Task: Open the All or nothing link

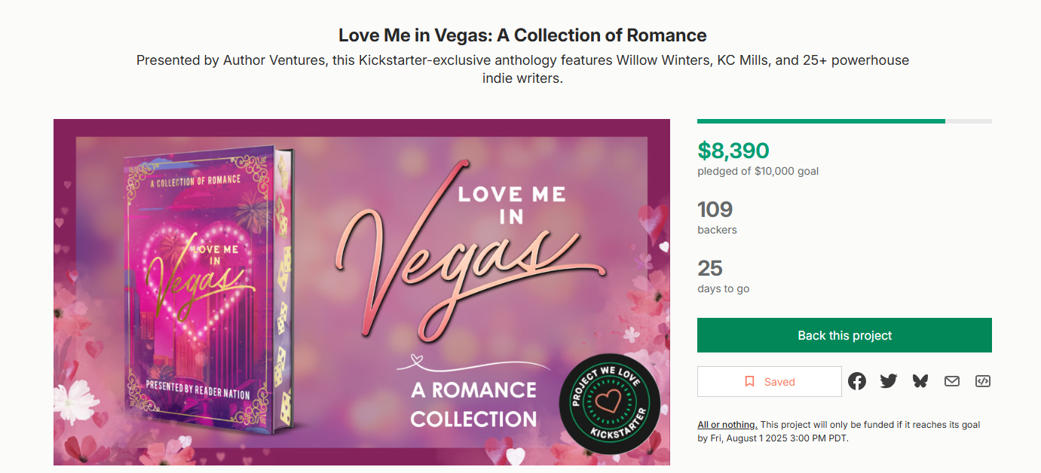Action: coord(727,425)
